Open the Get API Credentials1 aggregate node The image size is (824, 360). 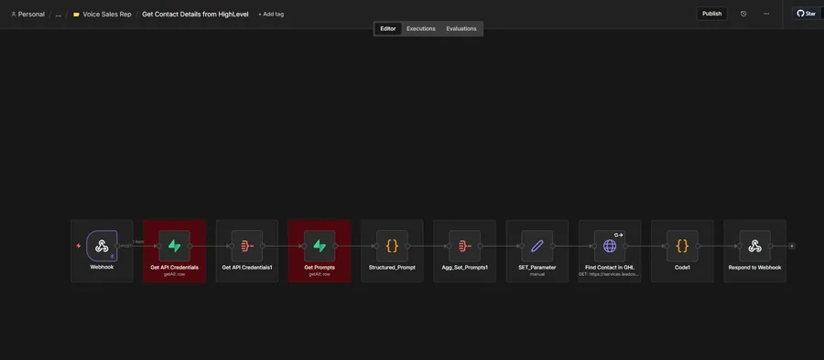click(247, 246)
